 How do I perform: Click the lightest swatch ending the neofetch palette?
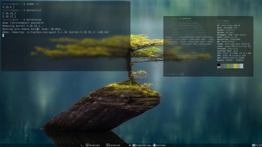pos(242,66)
